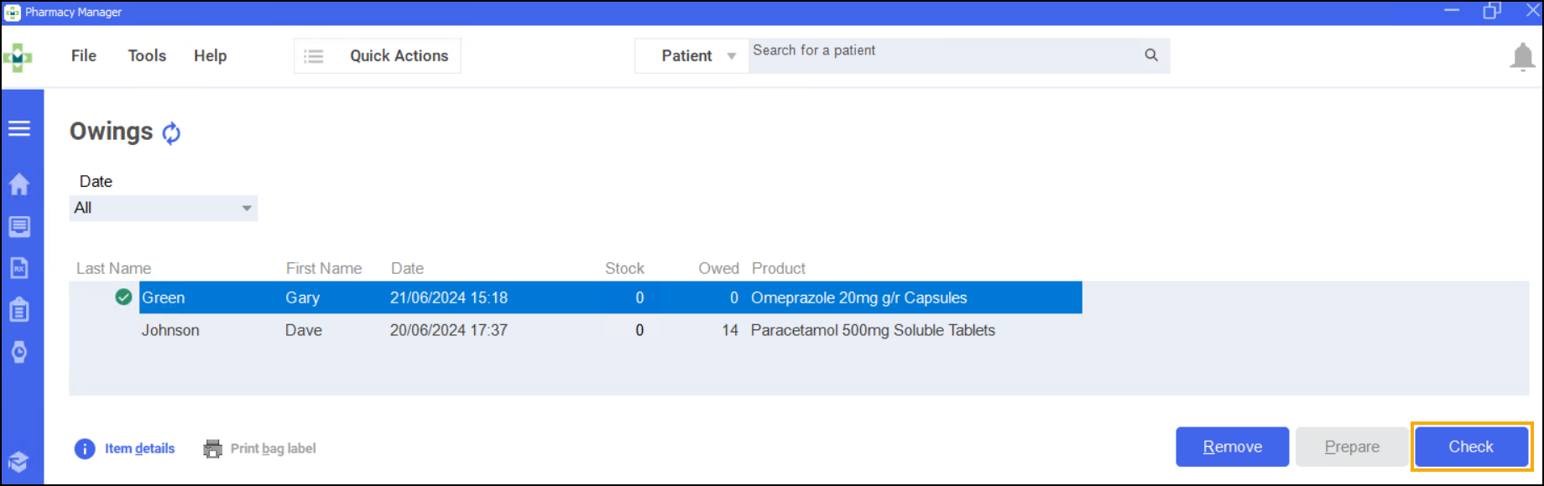1544x486 pixels.
Task: Click the Remove button
Action: tap(1232, 447)
